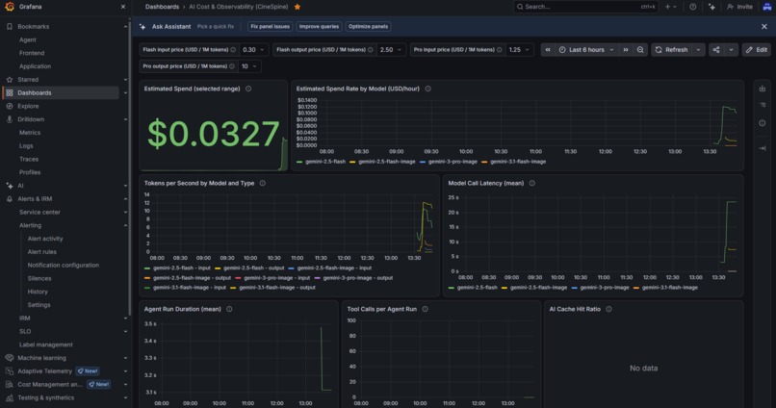Screen dimensions: 776x408
Task: Click the Search input field
Action: pyautogui.click(x=585, y=7)
